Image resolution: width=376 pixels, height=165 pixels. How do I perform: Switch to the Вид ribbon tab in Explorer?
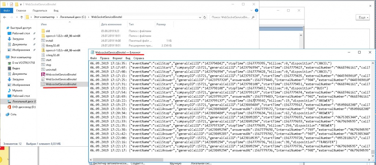[x=56, y=11]
